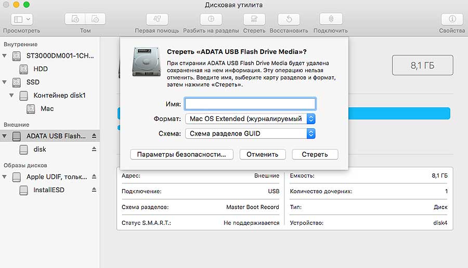
Task: Run First Aid from the toolbar
Action: (157, 19)
